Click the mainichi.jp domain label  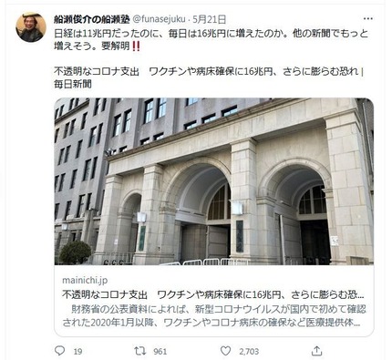tap(85, 280)
